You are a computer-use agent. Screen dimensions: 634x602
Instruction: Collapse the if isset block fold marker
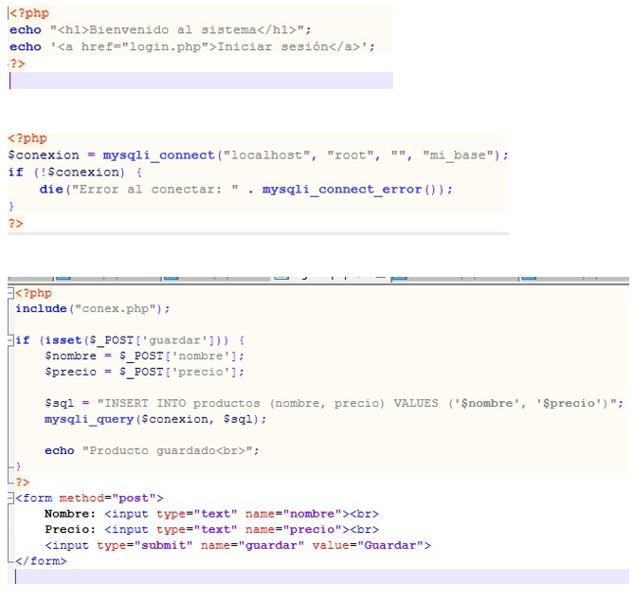pos(9,340)
